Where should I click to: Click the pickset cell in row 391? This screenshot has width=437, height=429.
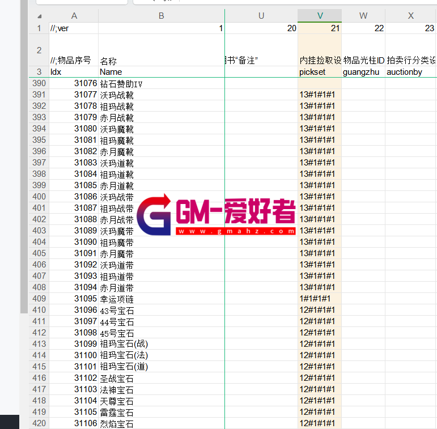(x=320, y=95)
